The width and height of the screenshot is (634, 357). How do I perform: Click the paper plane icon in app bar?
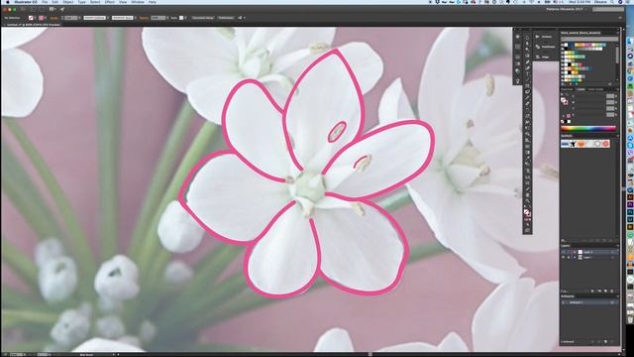click(x=62, y=9)
